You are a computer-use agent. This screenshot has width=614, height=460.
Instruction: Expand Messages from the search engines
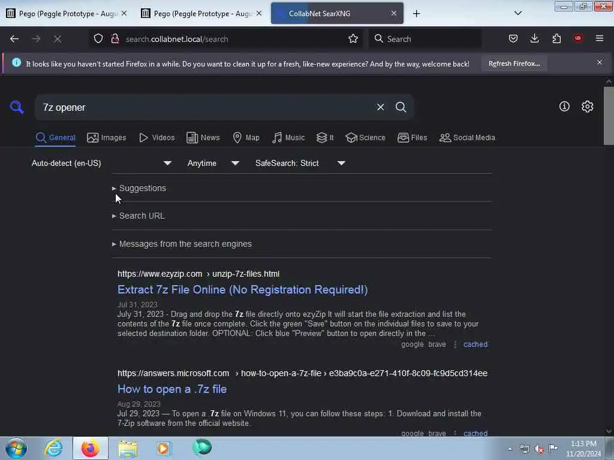point(182,244)
